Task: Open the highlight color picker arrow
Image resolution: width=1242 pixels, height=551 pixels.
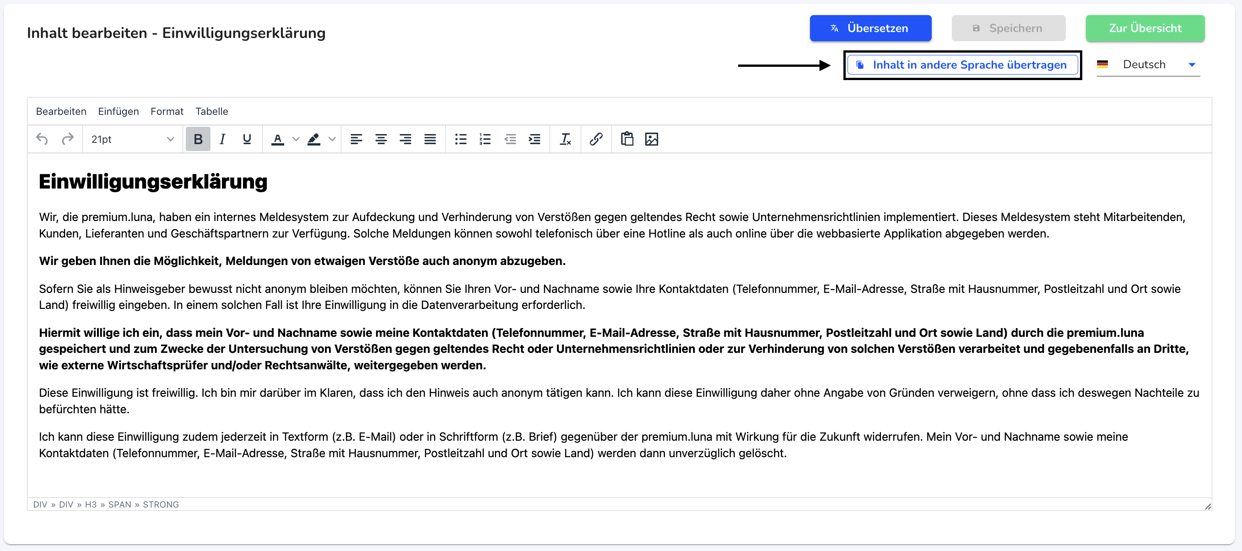Action: click(x=332, y=139)
